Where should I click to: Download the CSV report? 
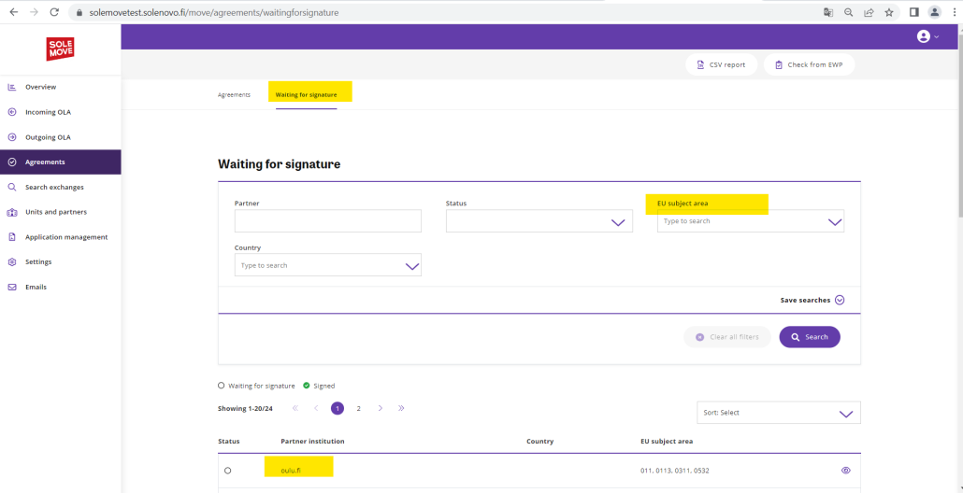[722, 65]
